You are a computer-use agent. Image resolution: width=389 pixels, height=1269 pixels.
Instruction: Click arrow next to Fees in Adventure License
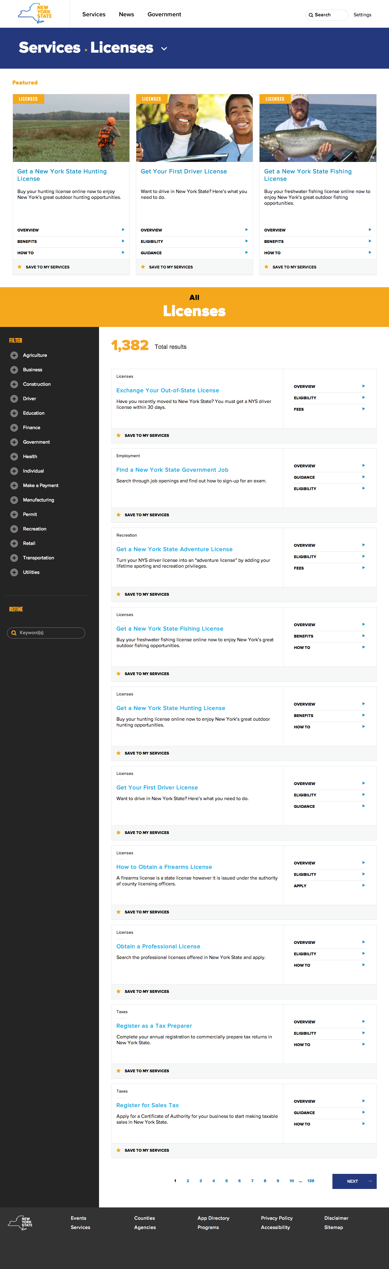tap(363, 568)
